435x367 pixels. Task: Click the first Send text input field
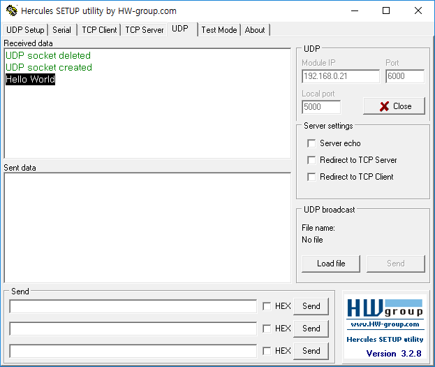tap(133, 306)
